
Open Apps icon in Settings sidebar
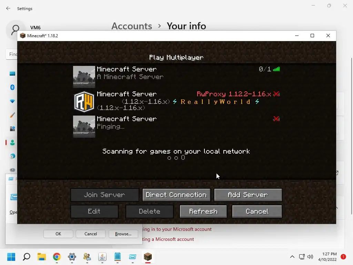[12, 129]
